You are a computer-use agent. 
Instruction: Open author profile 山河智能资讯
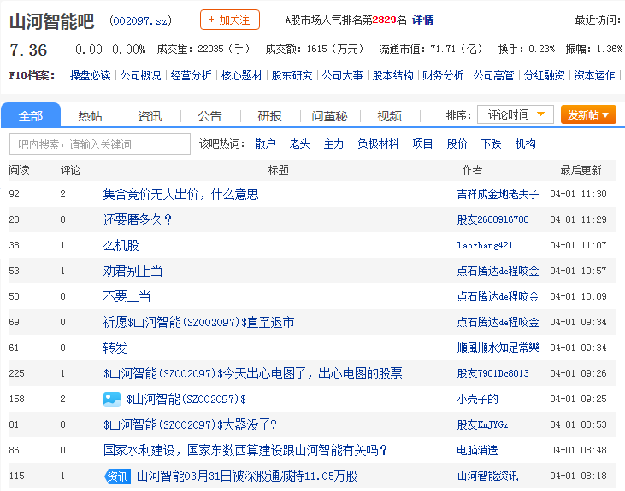click(x=487, y=476)
